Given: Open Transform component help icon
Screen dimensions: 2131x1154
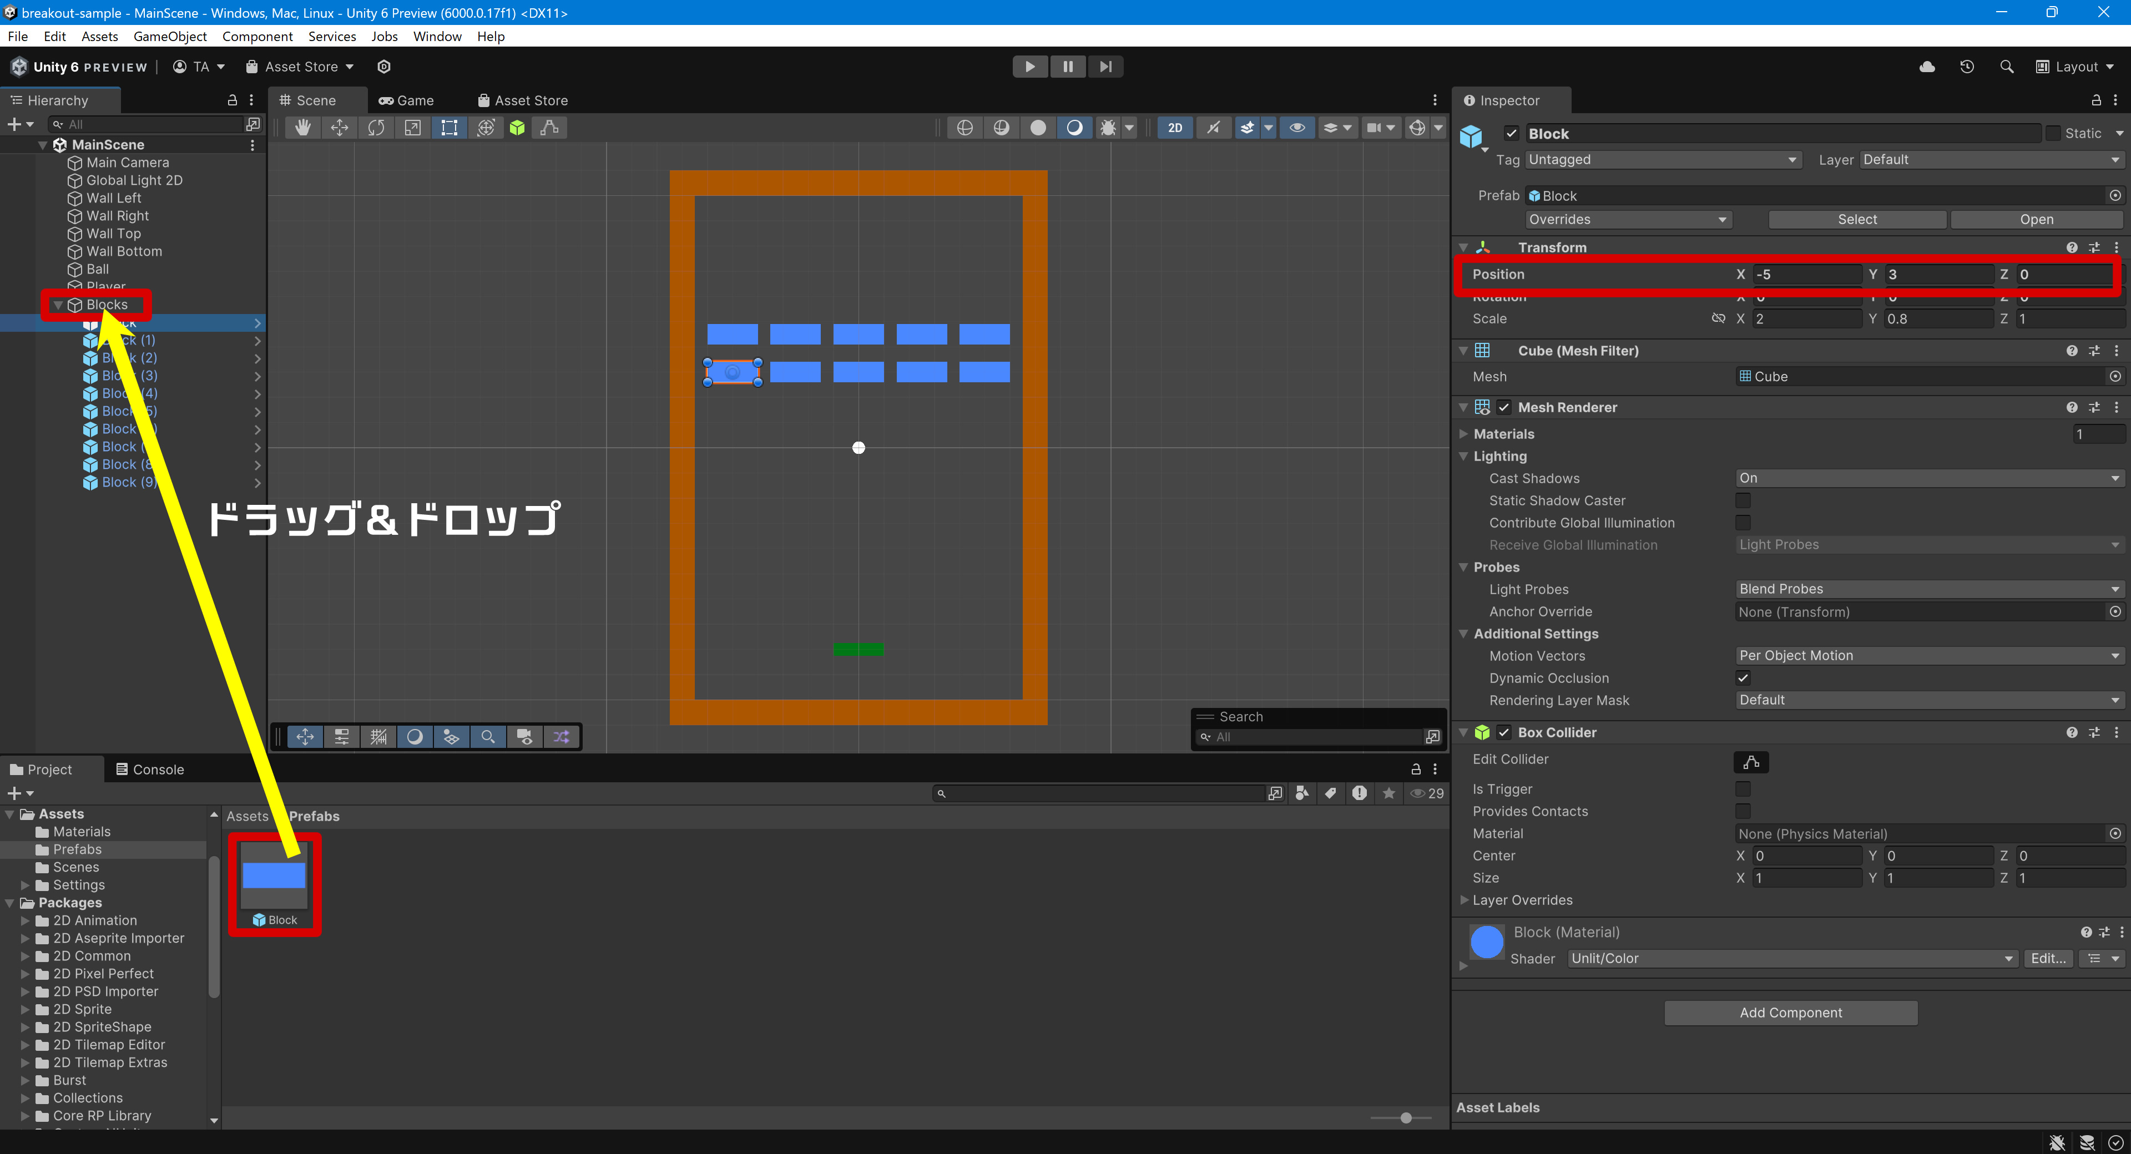Looking at the screenshot, I should click(x=2072, y=247).
